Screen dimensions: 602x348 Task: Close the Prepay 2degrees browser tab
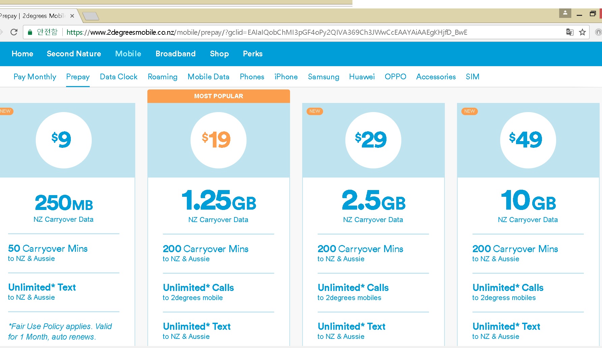coord(72,16)
